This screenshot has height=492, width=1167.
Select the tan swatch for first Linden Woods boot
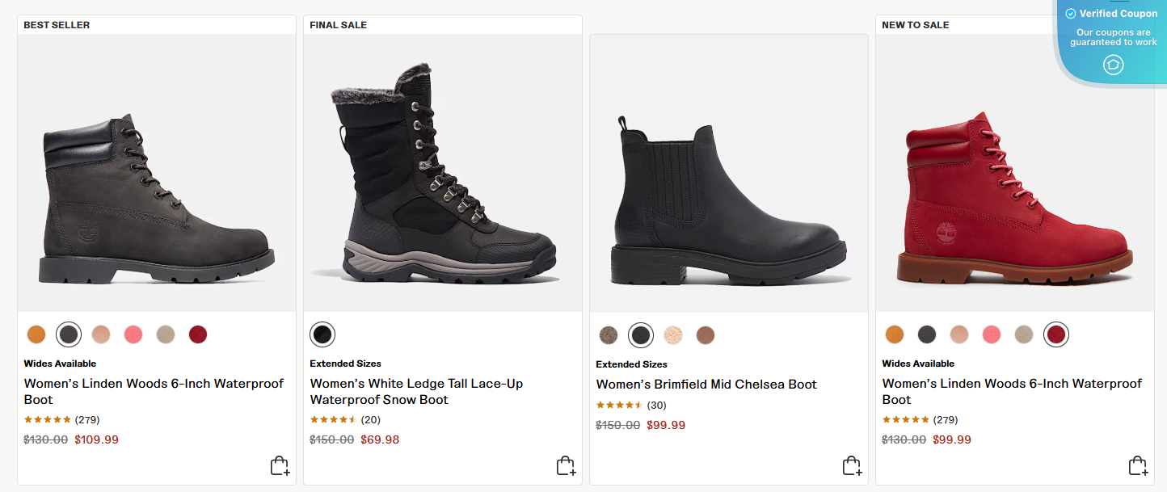pyautogui.click(x=100, y=334)
